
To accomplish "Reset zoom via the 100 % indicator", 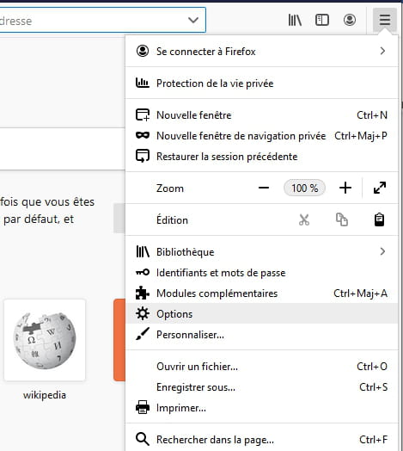I will (x=304, y=188).
